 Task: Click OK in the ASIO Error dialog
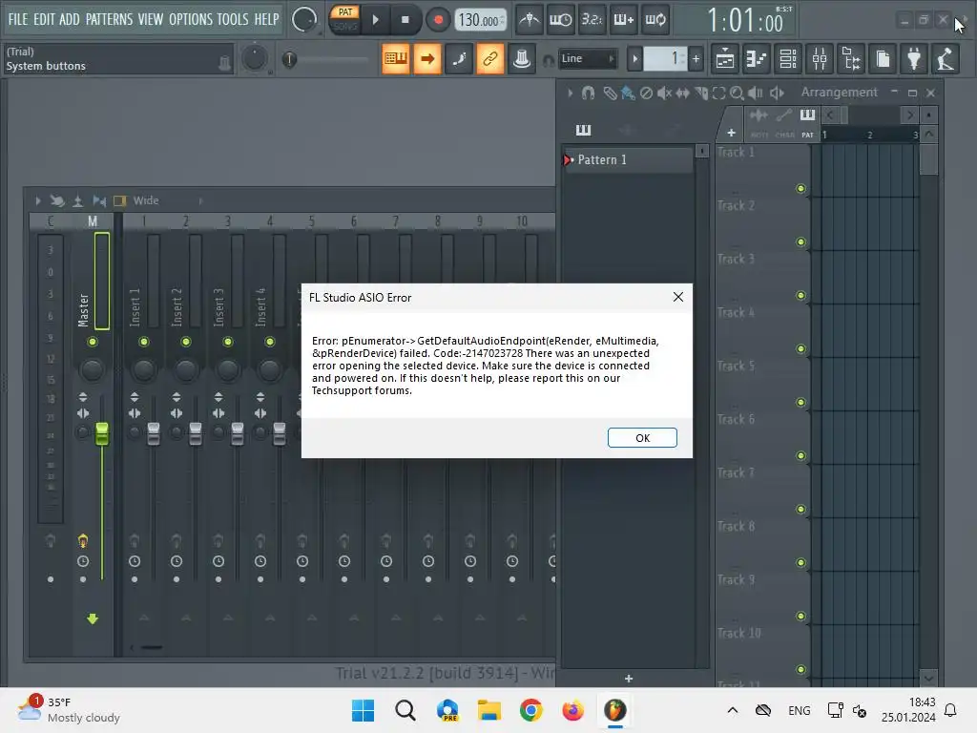coord(642,437)
